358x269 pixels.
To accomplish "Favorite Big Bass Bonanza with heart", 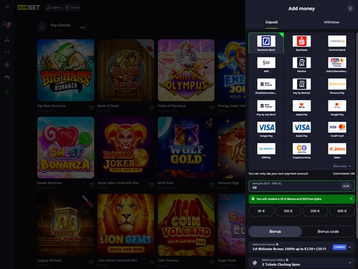I will coord(91,108).
